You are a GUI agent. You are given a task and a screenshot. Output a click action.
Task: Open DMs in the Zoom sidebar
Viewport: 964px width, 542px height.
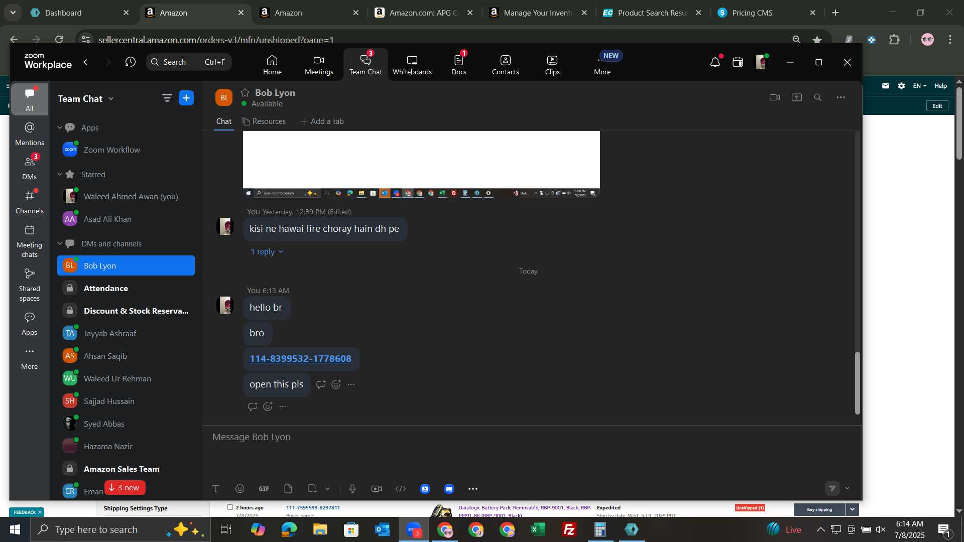[x=29, y=168]
